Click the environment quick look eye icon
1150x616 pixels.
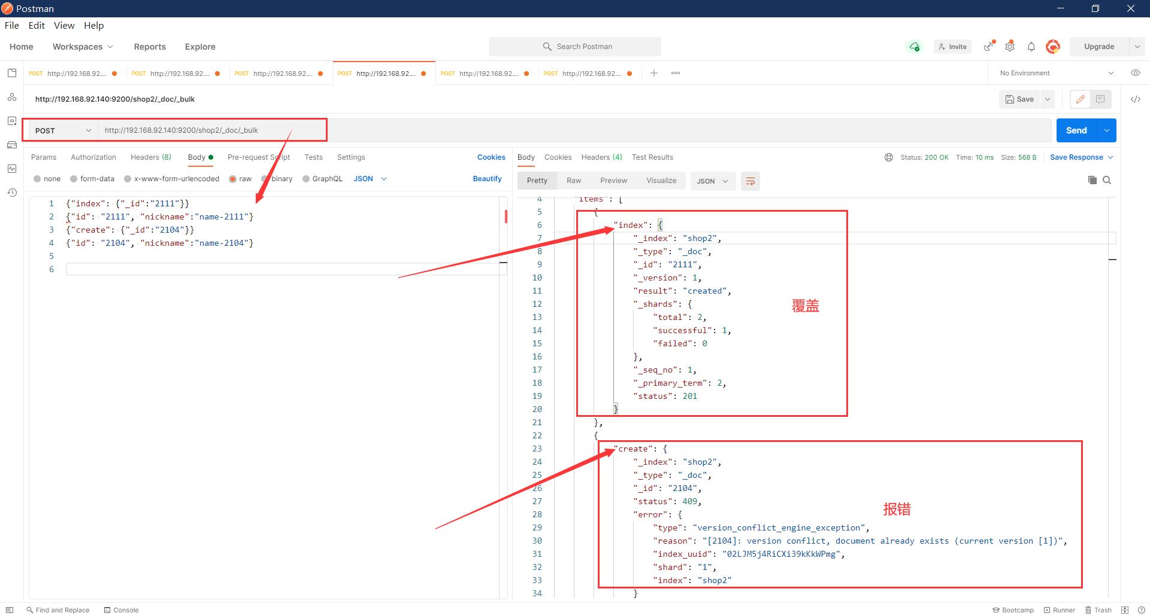tap(1136, 73)
